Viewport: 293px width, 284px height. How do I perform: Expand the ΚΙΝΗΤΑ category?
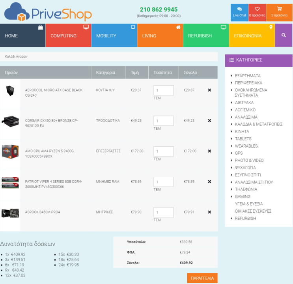pyautogui.click(x=242, y=132)
